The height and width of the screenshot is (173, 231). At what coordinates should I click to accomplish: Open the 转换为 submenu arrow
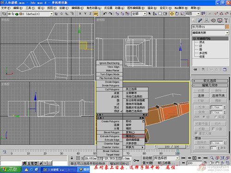click(x=142, y=147)
